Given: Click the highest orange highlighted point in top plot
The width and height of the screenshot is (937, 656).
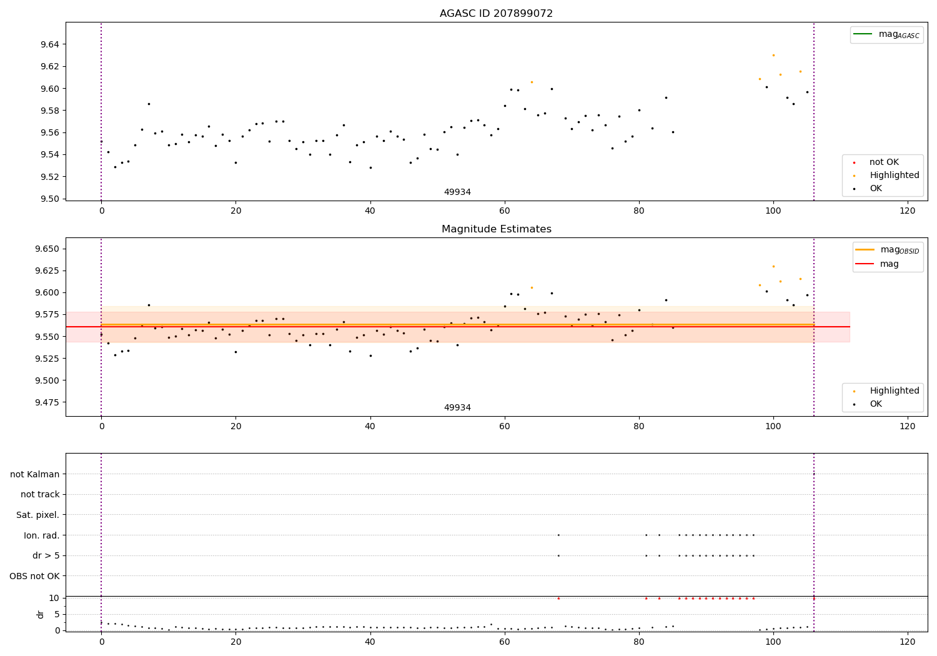Looking at the screenshot, I should [773, 55].
